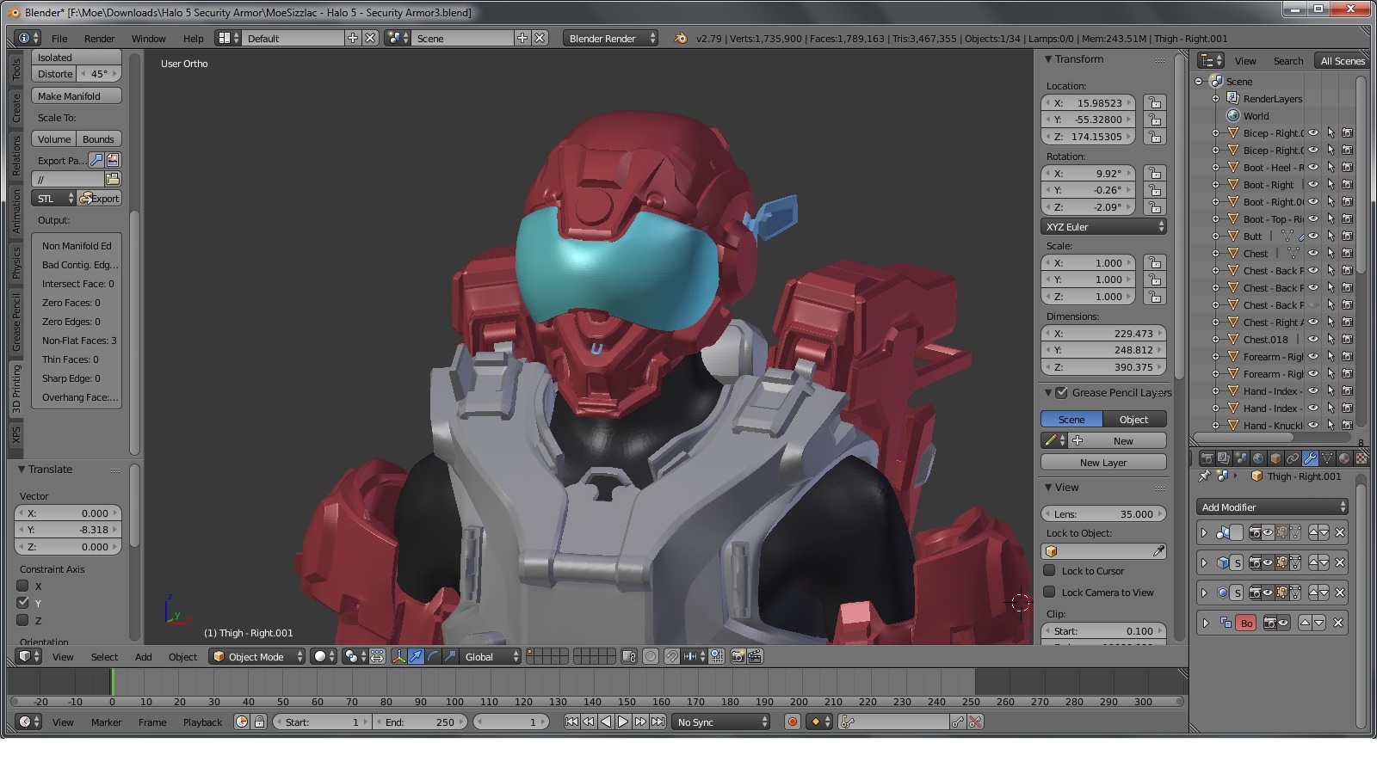Lock the Location X transform value
Image resolution: width=1377 pixels, height=774 pixels.
(1155, 103)
